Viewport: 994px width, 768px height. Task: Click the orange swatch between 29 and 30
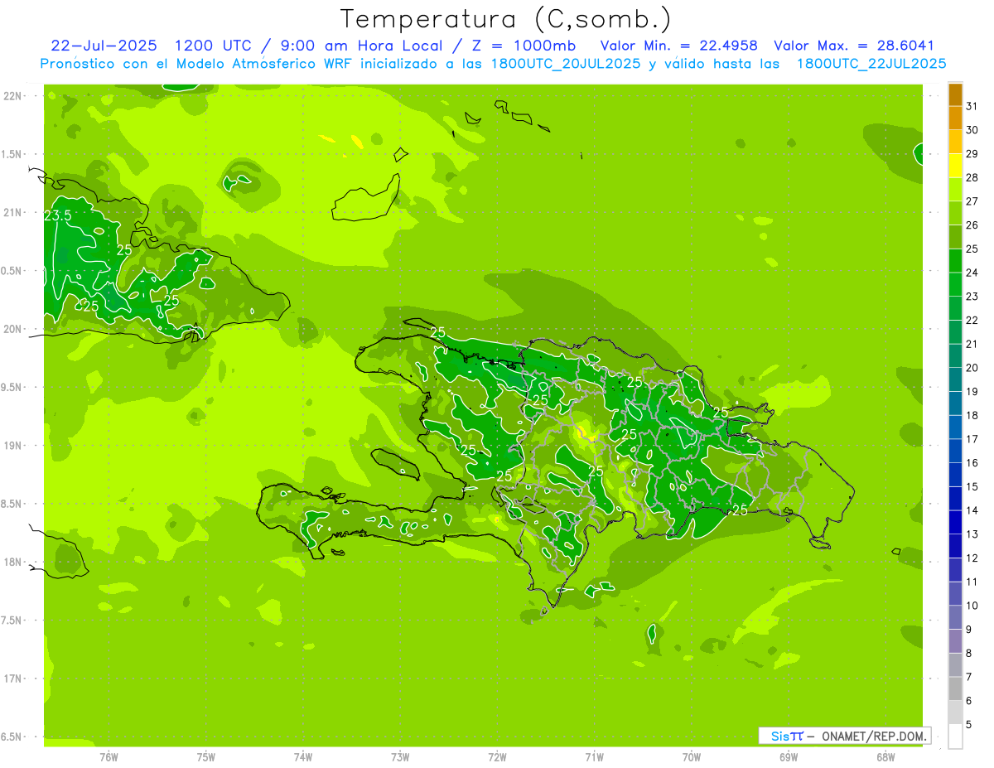tap(955, 142)
